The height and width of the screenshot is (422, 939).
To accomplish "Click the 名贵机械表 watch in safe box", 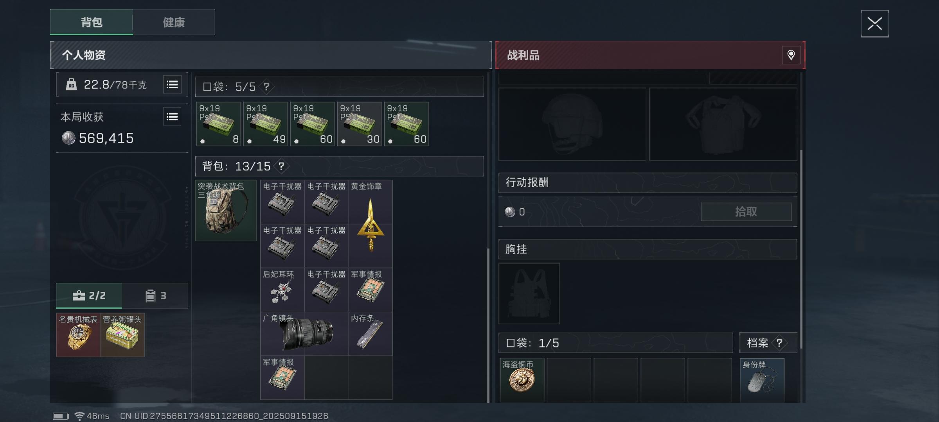I will 78,335.
